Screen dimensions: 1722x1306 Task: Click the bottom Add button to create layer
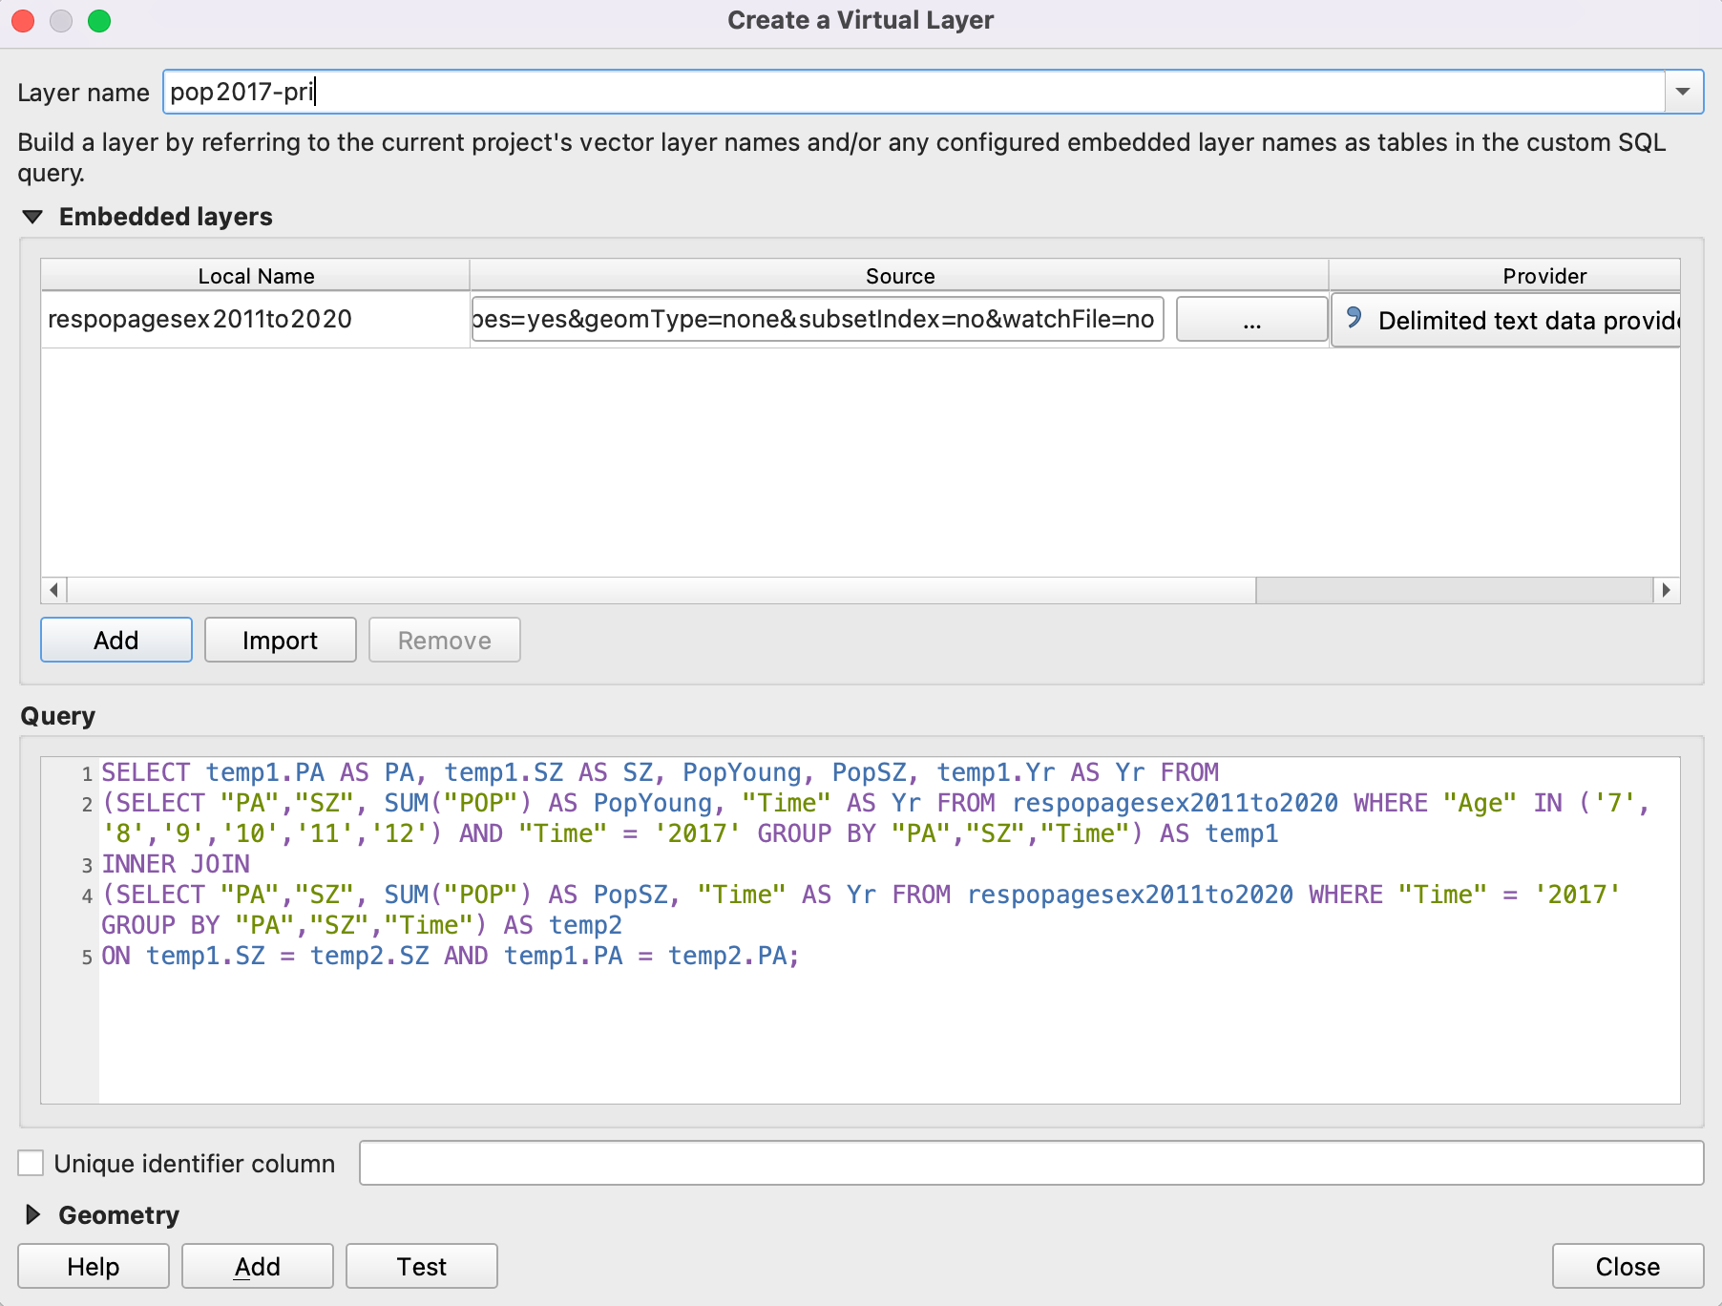coord(257,1266)
